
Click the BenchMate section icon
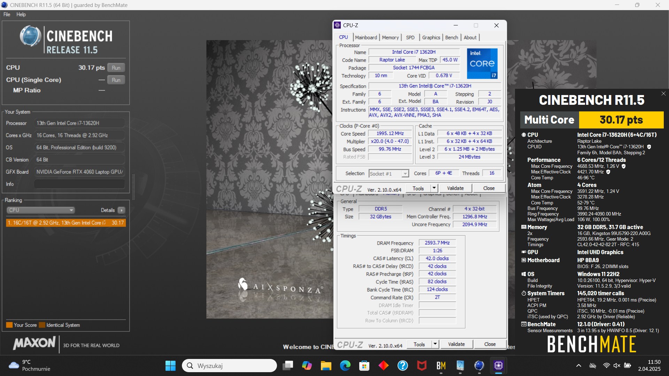pos(523,324)
